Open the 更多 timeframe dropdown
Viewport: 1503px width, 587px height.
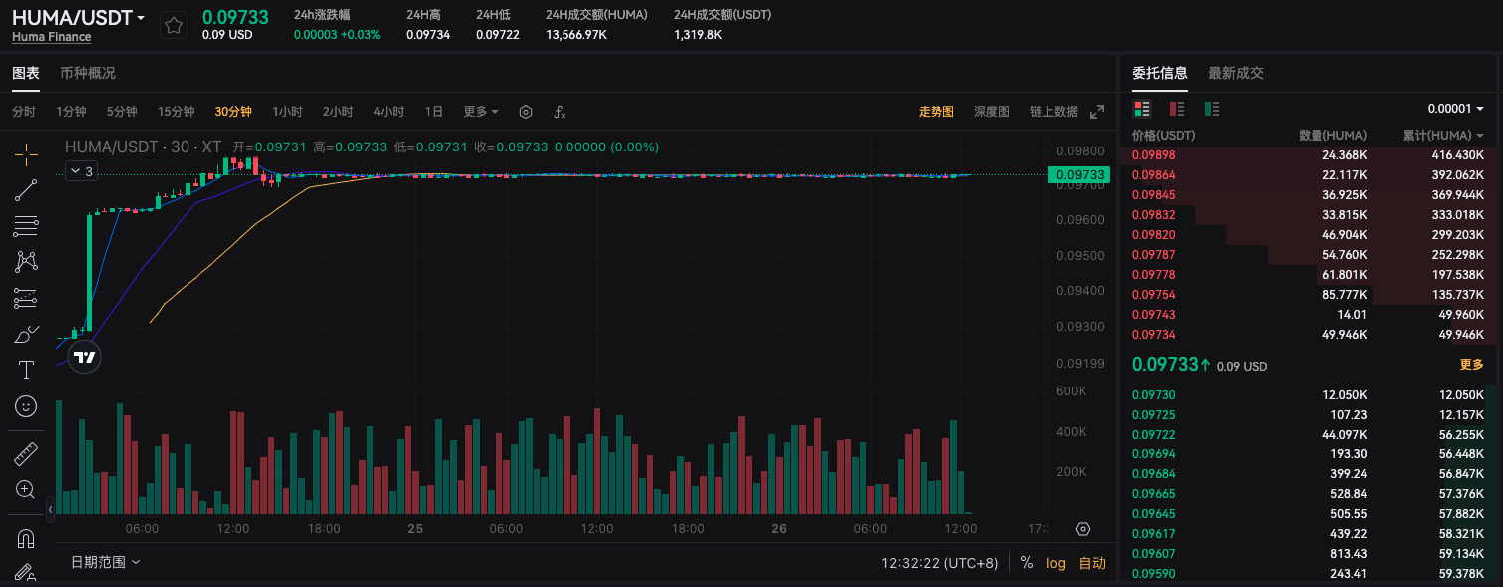pos(474,112)
